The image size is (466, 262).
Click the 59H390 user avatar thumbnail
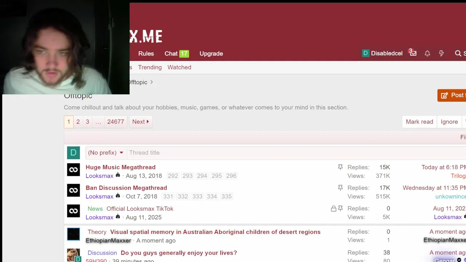(73, 255)
